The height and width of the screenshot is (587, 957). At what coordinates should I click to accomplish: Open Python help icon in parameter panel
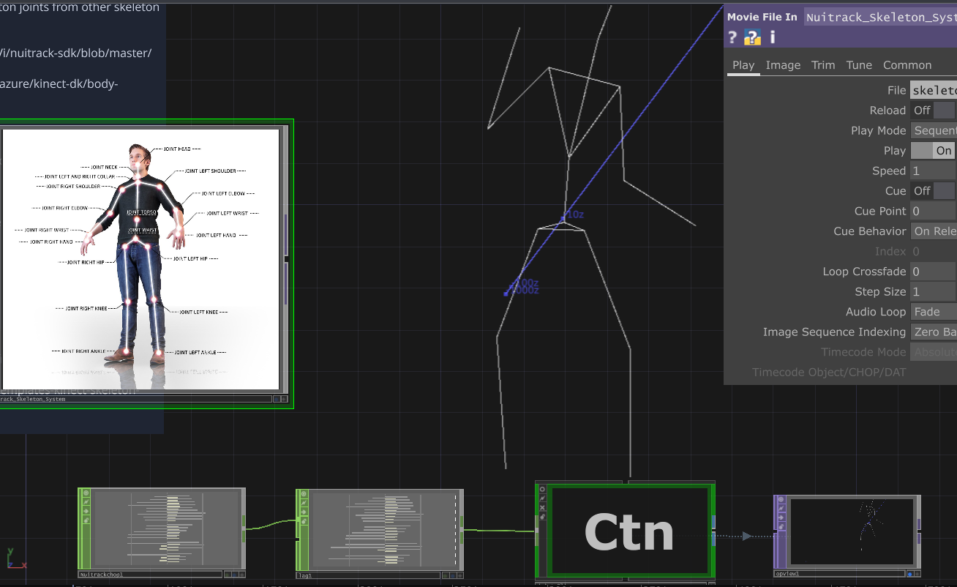pyautogui.click(x=752, y=38)
